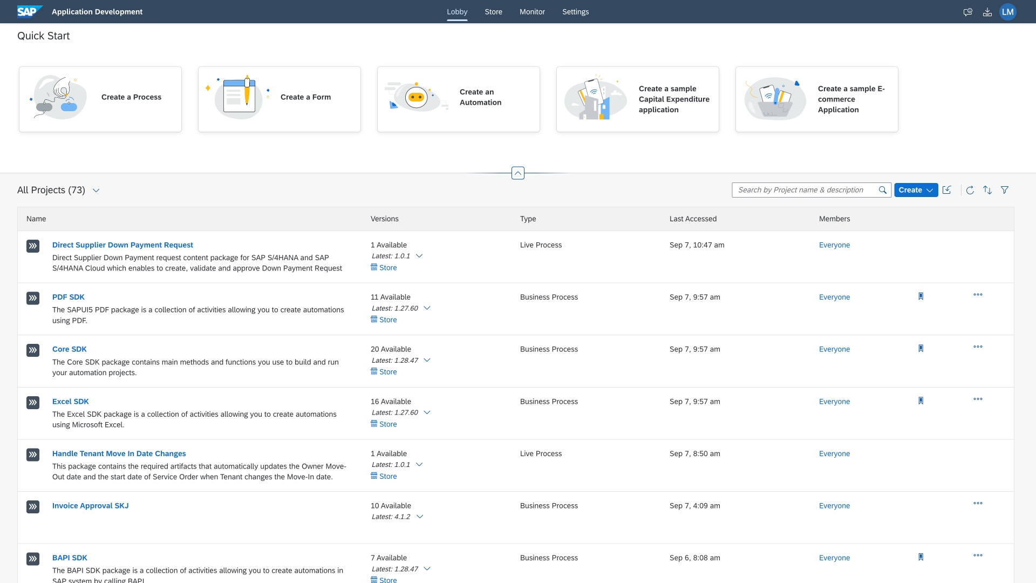Click project icon for Handle Tenant Move In row
1036x583 pixels.
[33, 455]
